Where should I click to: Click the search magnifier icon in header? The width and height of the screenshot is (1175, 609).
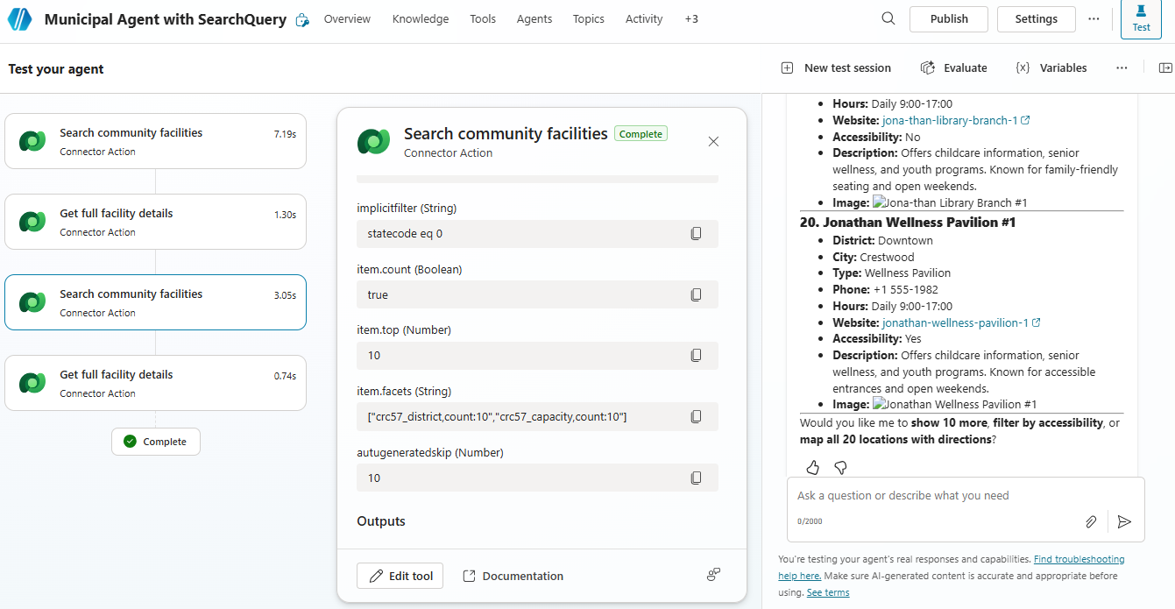click(888, 18)
